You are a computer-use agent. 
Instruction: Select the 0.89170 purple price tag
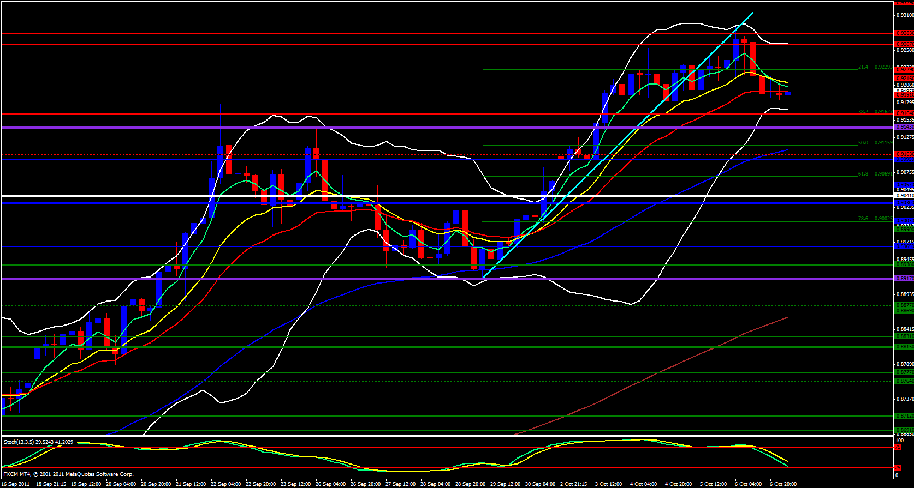(904, 279)
